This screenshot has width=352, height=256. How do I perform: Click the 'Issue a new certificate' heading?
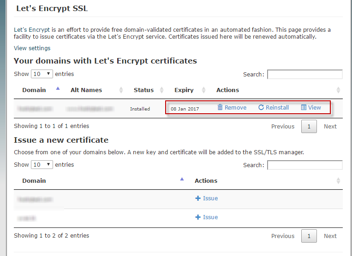click(x=61, y=140)
